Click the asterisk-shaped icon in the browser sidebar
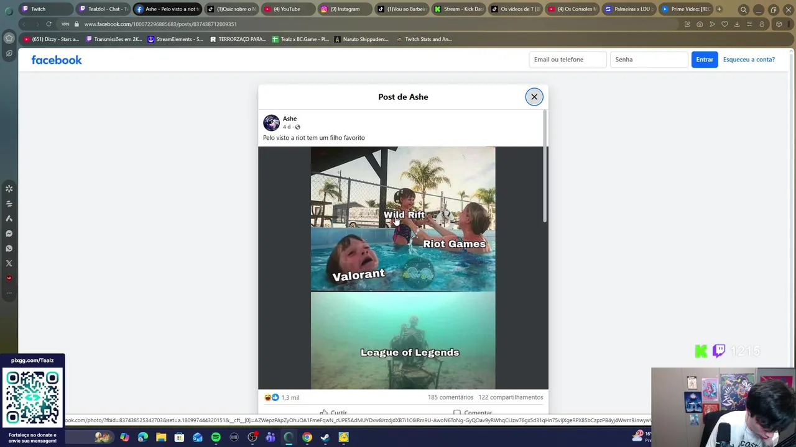Viewport: 796px width, 447px height. coord(9,189)
